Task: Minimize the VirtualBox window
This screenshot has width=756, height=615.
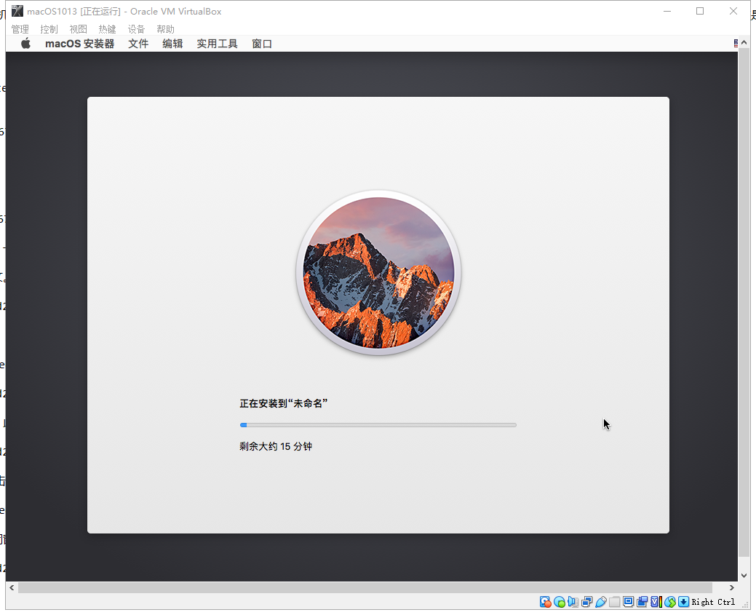Action: [x=667, y=11]
